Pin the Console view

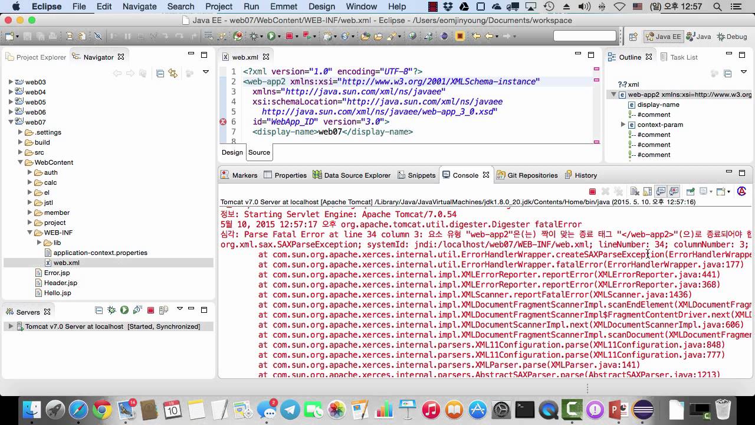(690, 191)
